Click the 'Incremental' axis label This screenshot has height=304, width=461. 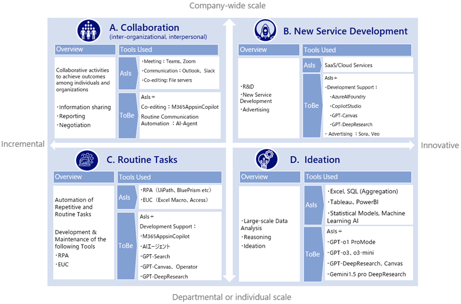coord(23,144)
